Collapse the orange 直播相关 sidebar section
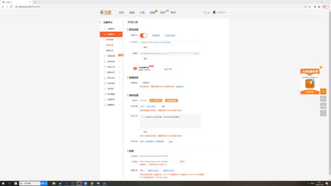Image resolution: width=331 pixels, height=186 pixels. [x=120, y=34]
